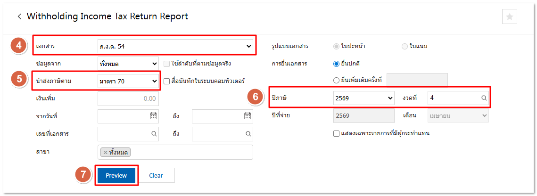Image resolution: width=537 pixels, height=196 pixels.
Task: Open the เอกสาร dropdown showing ภ.ง.ด. 54
Action: (x=175, y=46)
